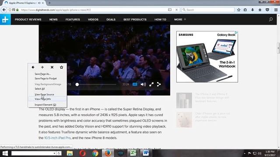Context menu bookmark star icon
280x157 pixels.
(x=61, y=67)
